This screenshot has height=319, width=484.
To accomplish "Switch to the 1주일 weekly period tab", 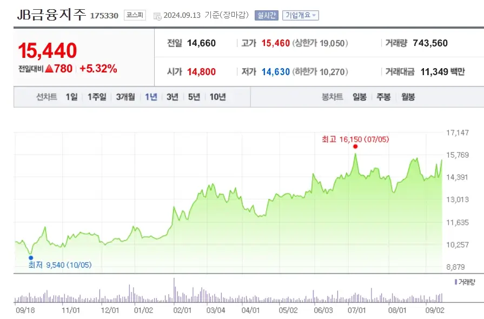I will tap(96, 98).
